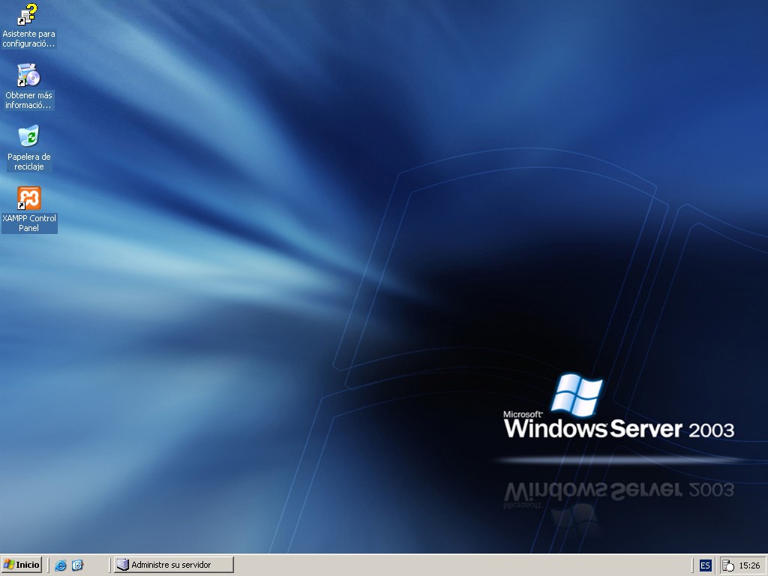Open the Inicio start menu
The image size is (768, 576).
[x=22, y=565]
